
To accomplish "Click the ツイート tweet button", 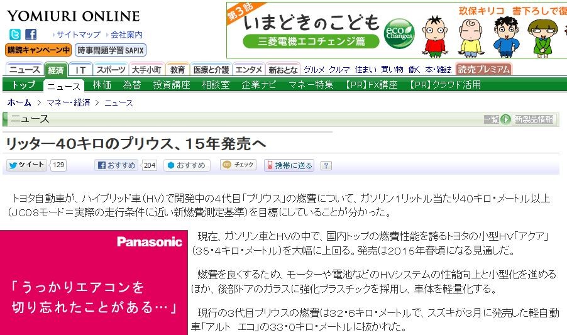I will pos(26,165).
